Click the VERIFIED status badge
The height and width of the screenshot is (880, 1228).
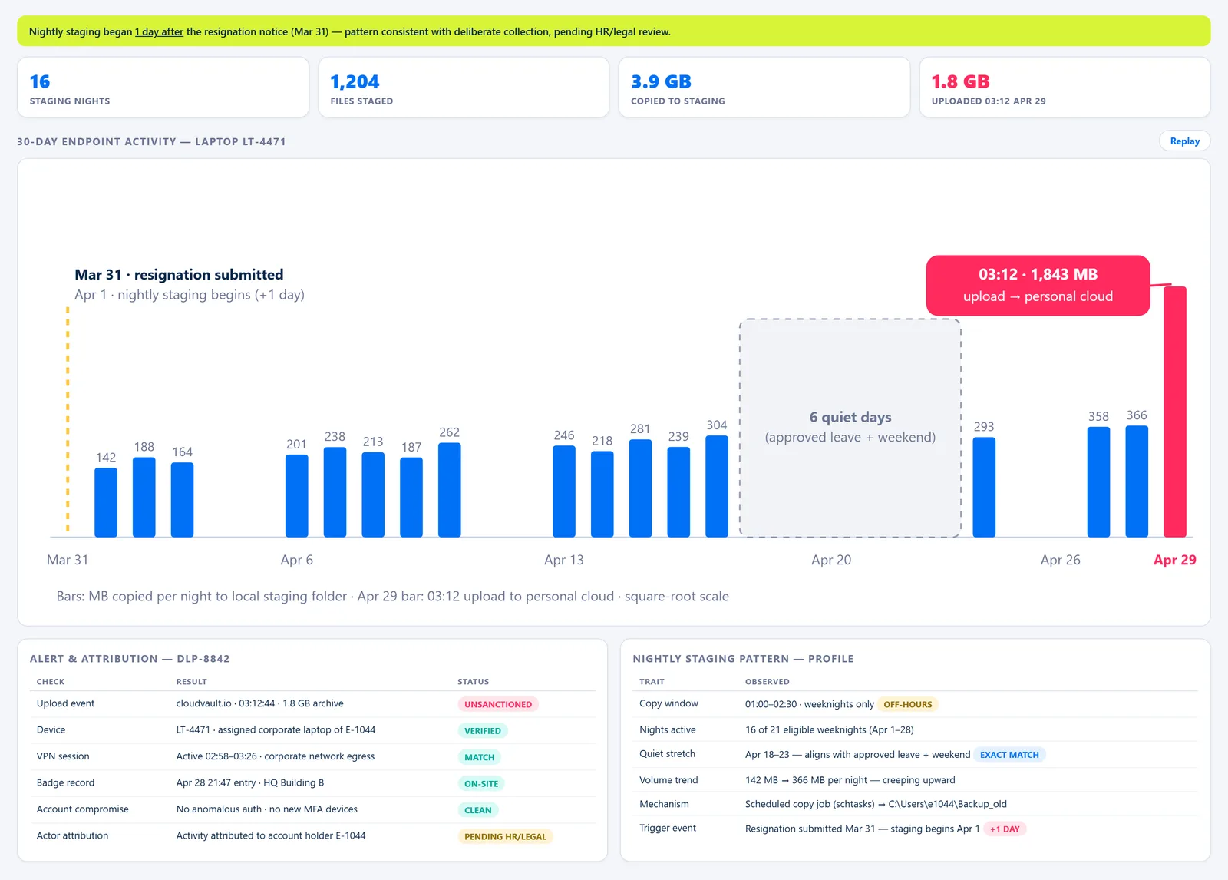coord(483,731)
